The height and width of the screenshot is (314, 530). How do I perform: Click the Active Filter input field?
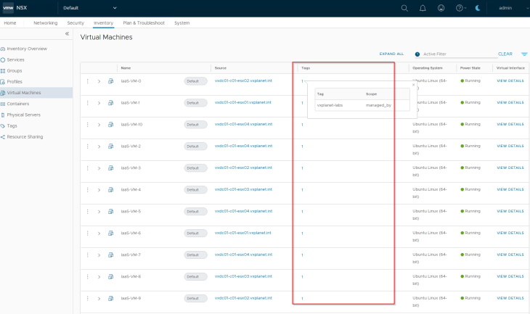(x=456, y=54)
